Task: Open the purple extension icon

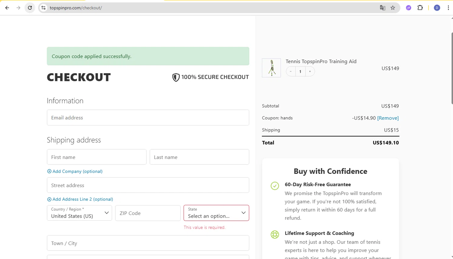Action: [x=409, y=8]
